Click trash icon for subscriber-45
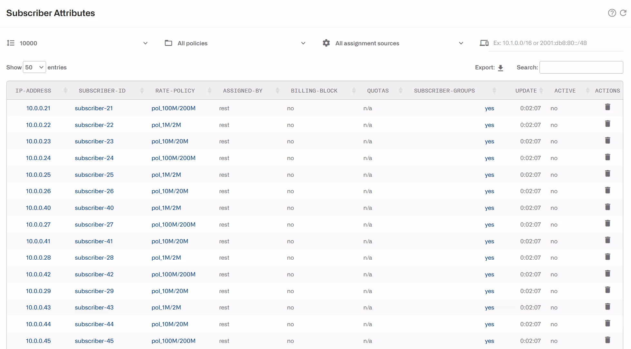Viewport: 631px width, 349px height. [x=607, y=340]
